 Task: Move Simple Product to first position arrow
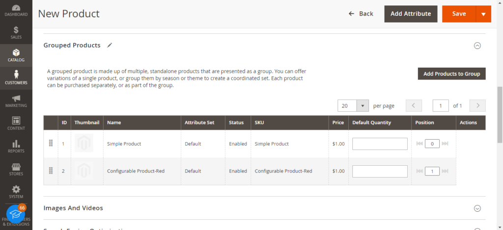click(419, 144)
